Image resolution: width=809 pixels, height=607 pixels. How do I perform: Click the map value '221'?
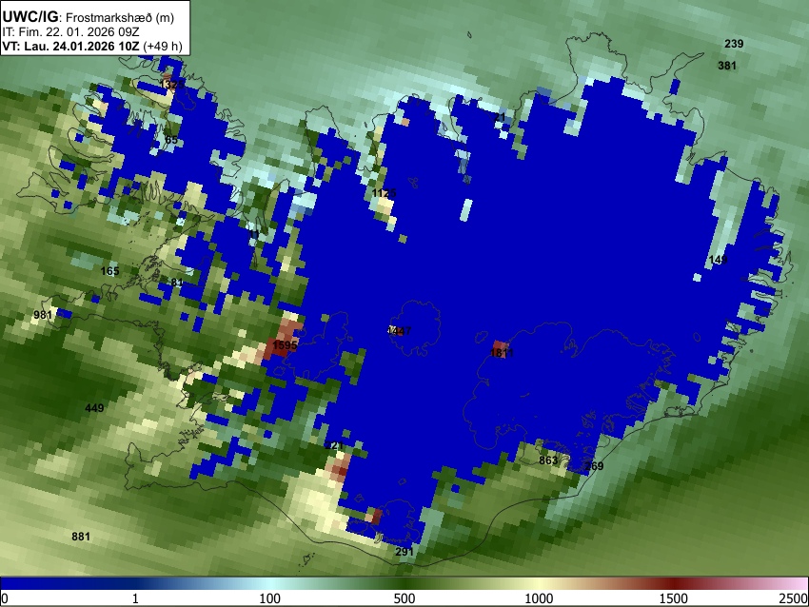(x=334, y=445)
